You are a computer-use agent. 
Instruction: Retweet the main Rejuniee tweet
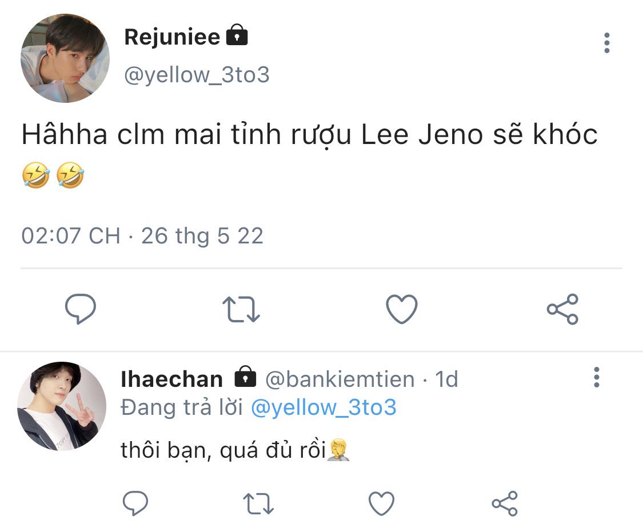[241, 309]
